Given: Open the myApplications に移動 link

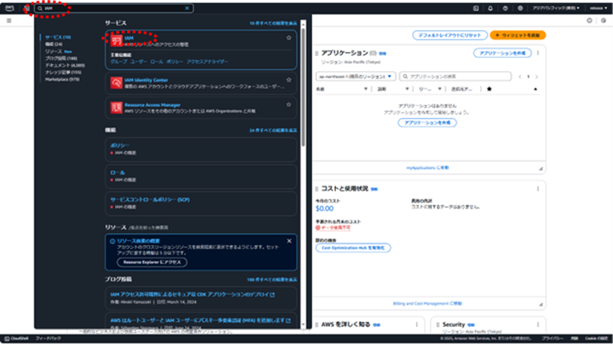Looking at the screenshot, I should pyautogui.click(x=427, y=168).
